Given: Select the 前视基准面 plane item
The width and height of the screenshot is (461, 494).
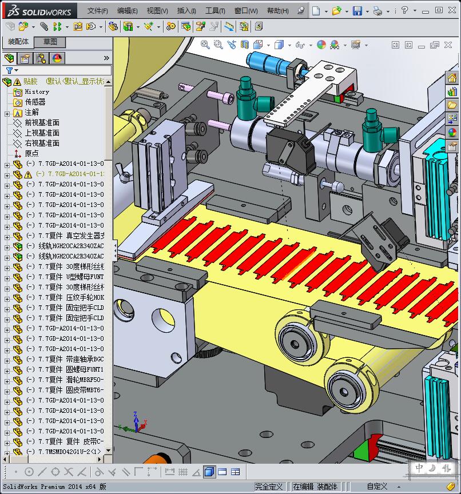Looking at the screenshot, I should 42,122.
